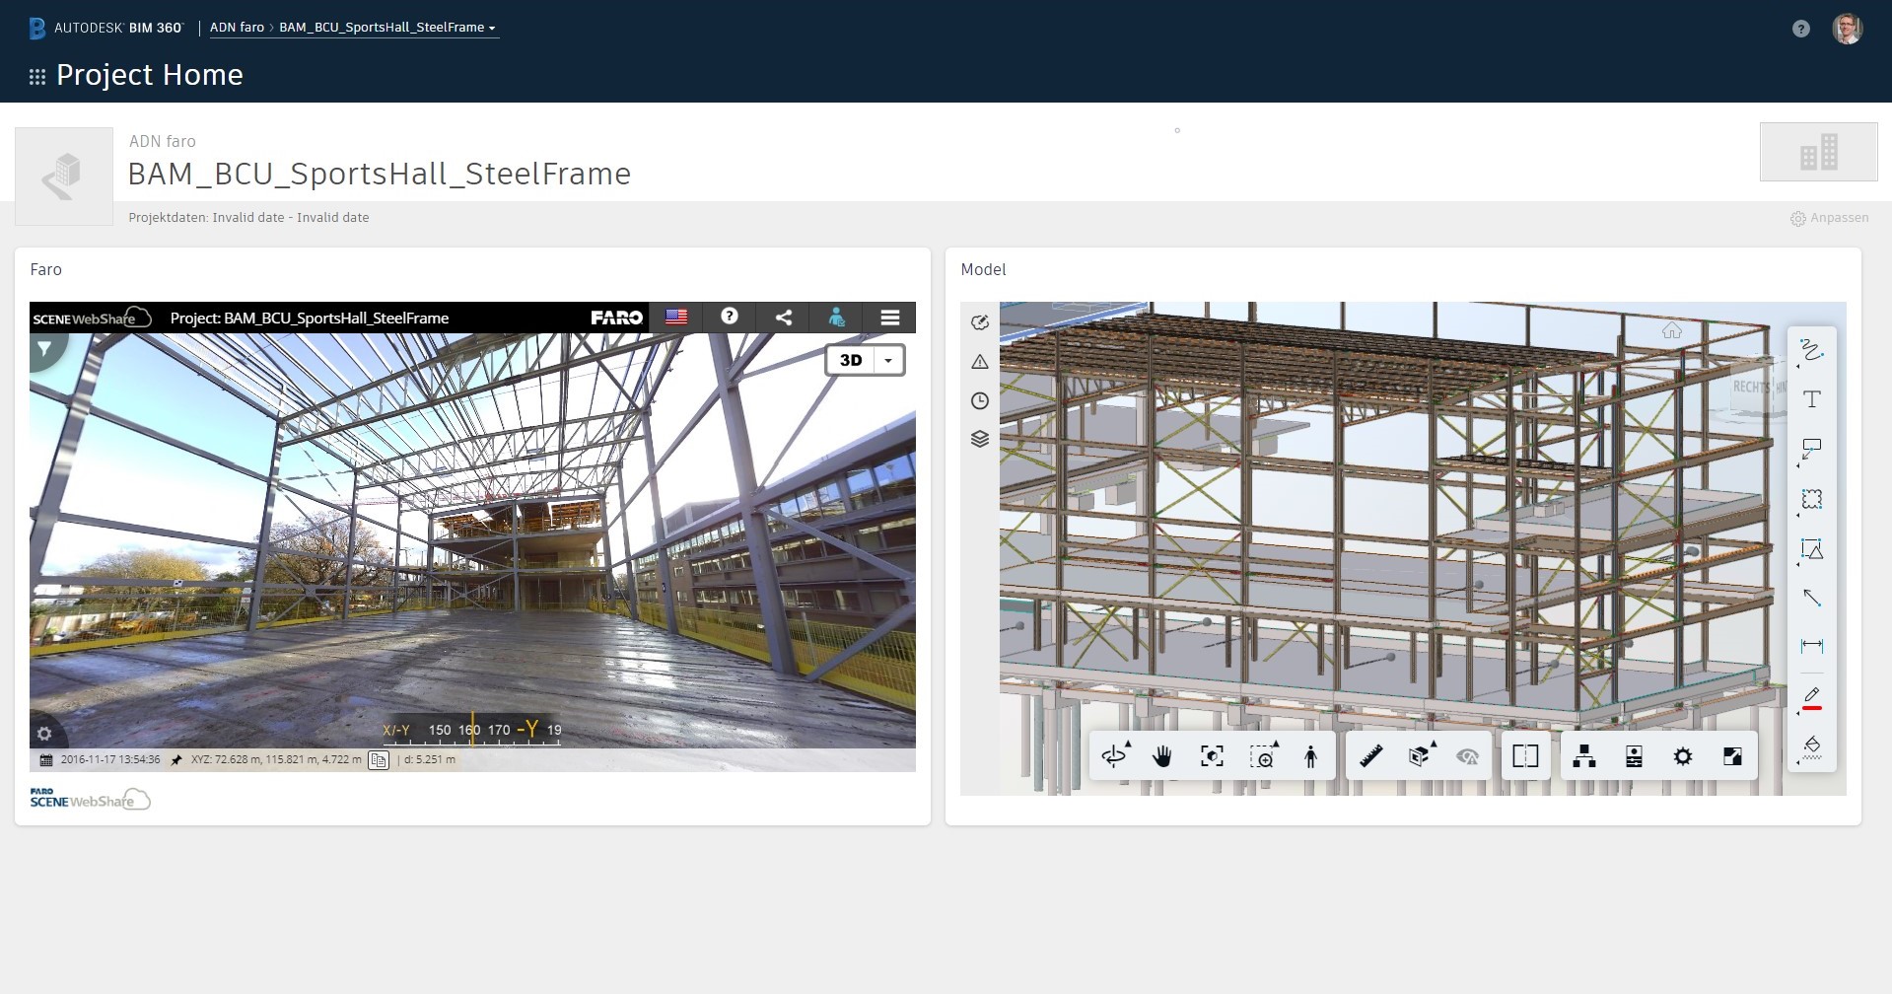Viewport: 1892px width, 994px height.
Task: Click the pin location icon in status bar
Action: tap(176, 760)
